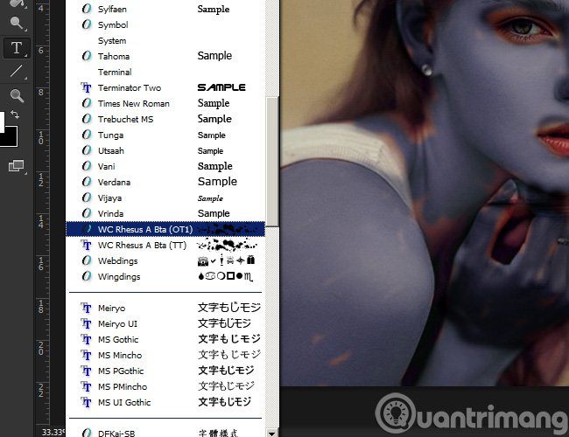
Task: Select the Line tool
Action: (17, 71)
